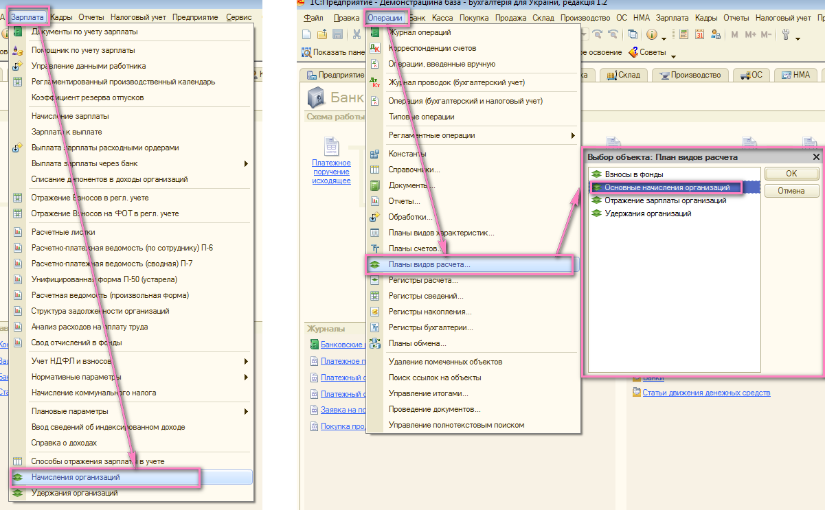Click the information help toolbar icon
This screenshot has width=825, height=510.
tap(651, 34)
